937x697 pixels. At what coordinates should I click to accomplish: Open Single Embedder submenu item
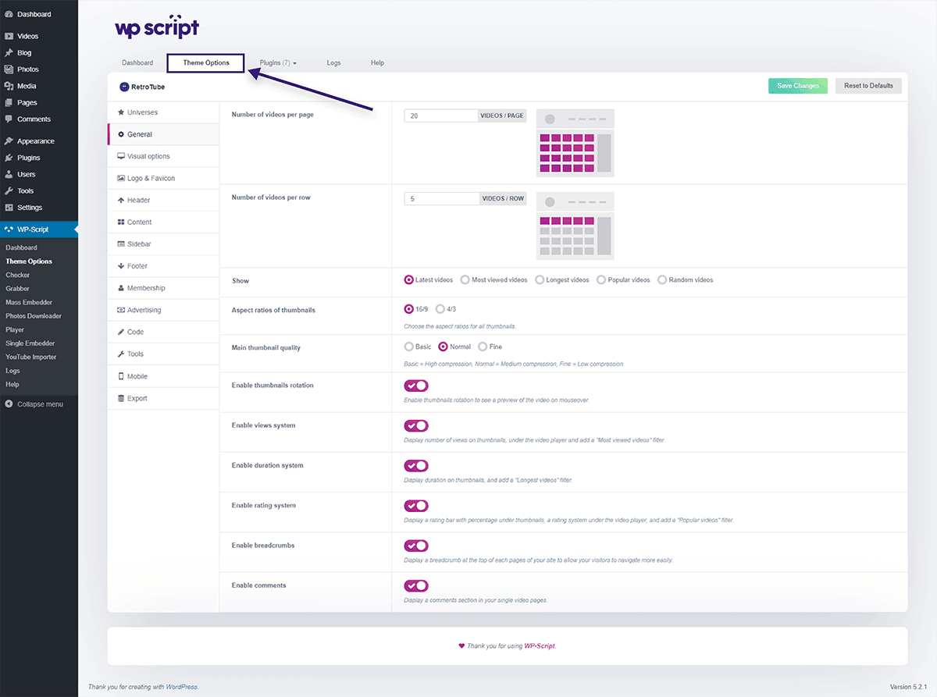click(30, 343)
